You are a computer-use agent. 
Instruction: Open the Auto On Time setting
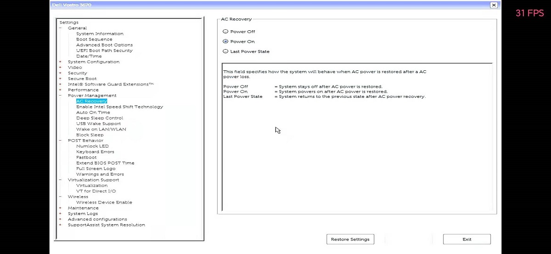[x=93, y=113]
